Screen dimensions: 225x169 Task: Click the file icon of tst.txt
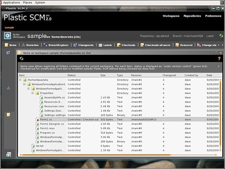(33, 146)
